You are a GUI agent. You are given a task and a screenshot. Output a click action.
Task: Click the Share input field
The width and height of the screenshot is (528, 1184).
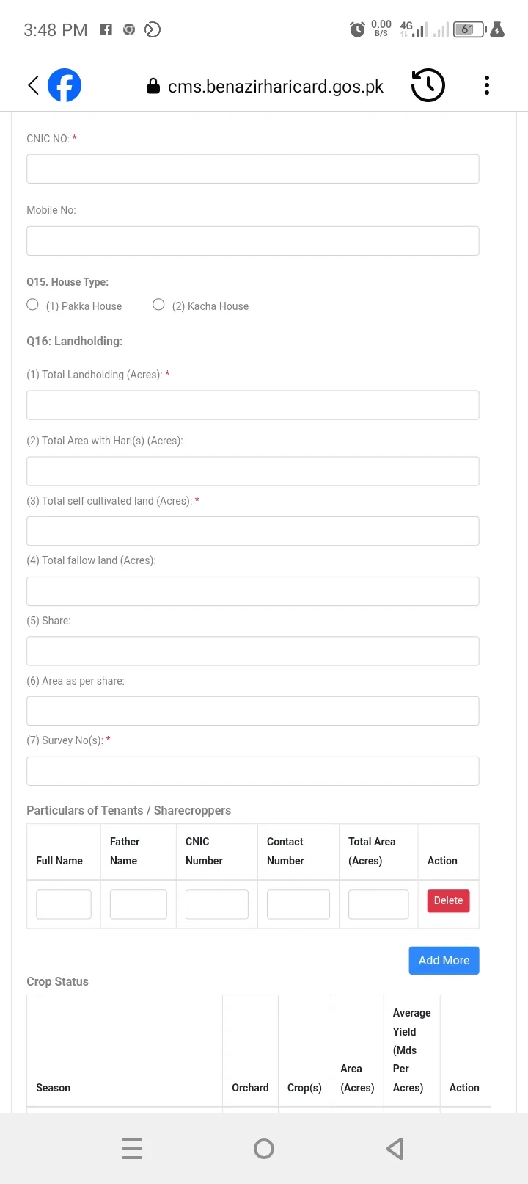click(x=252, y=651)
